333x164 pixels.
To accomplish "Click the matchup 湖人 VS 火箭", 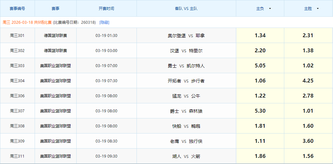I will tap(186, 156).
